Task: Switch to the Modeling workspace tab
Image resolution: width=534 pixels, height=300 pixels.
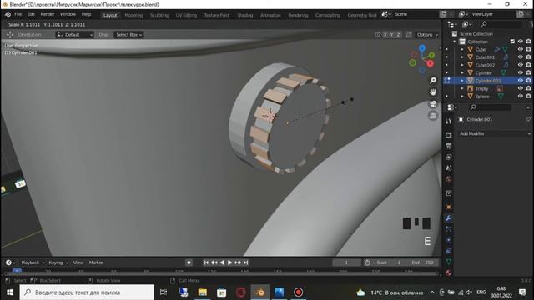Action: [133, 15]
